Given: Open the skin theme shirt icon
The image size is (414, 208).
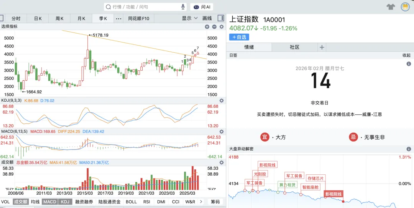Looking at the screenshot, I should (391, 7).
